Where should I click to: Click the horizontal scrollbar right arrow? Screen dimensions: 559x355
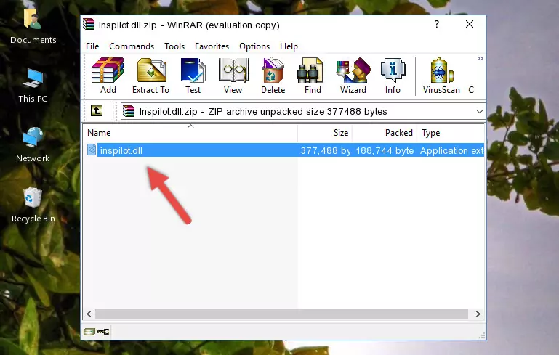click(478, 314)
